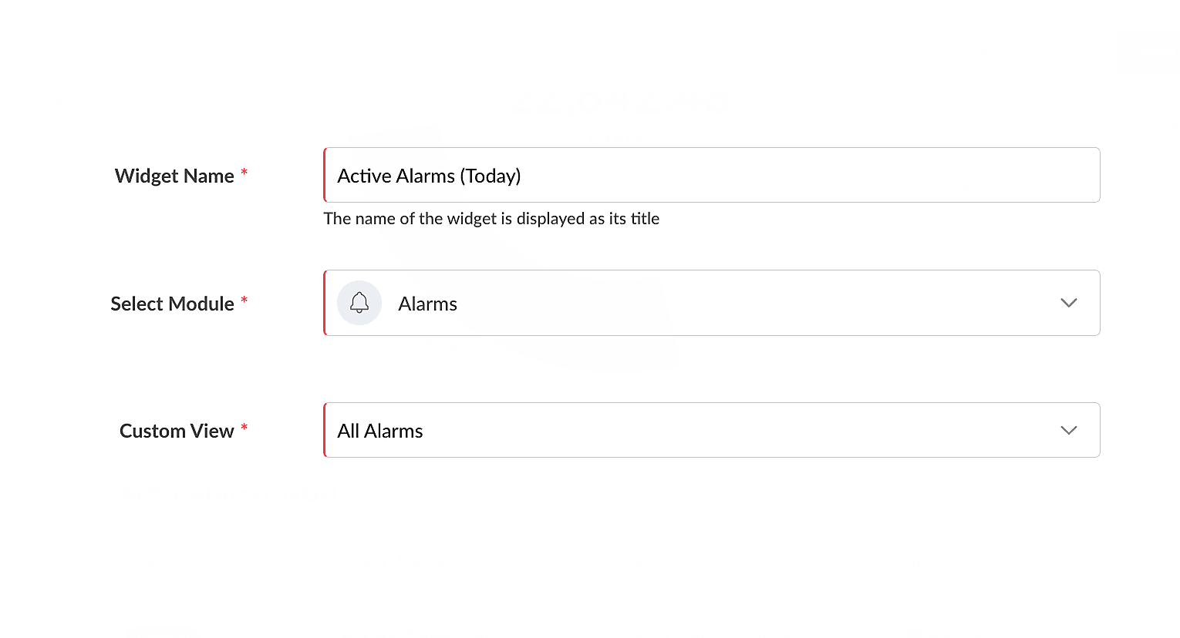Click the bell icon in Select Module
1180x638 pixels.
pyautogui.click(x=359, y=303)
